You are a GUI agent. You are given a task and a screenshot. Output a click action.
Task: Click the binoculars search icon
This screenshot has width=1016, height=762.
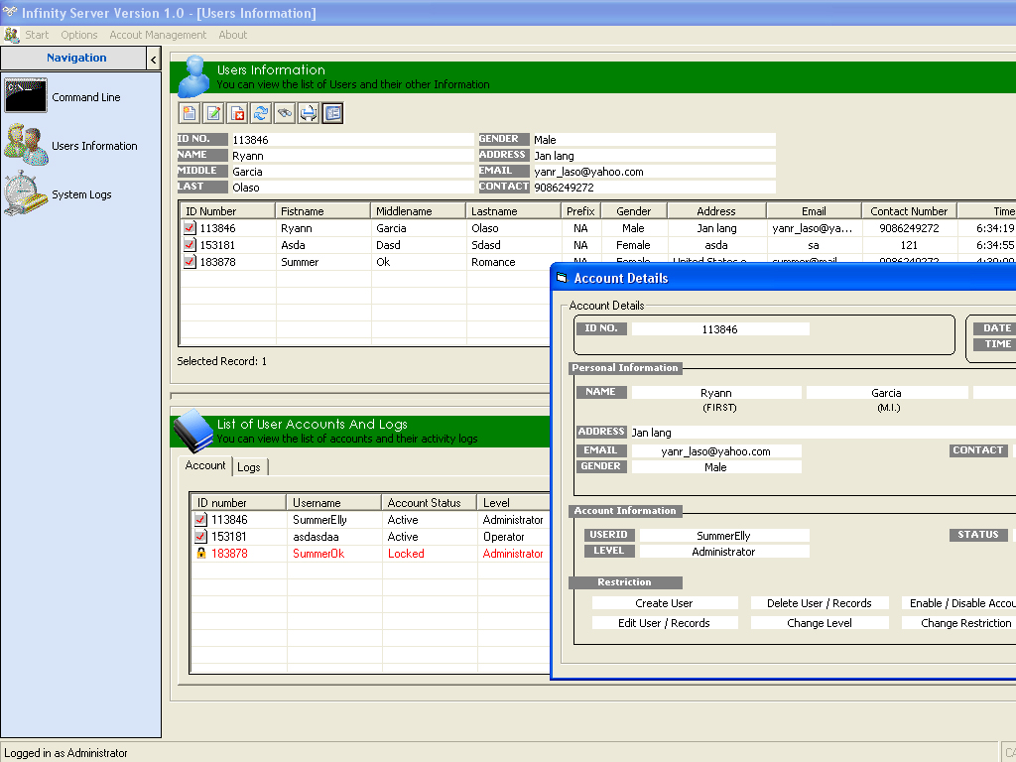pyautogui.click(x=284, y=113)
